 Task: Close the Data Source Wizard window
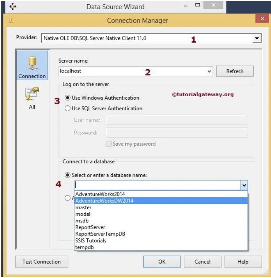coord(213,5)
